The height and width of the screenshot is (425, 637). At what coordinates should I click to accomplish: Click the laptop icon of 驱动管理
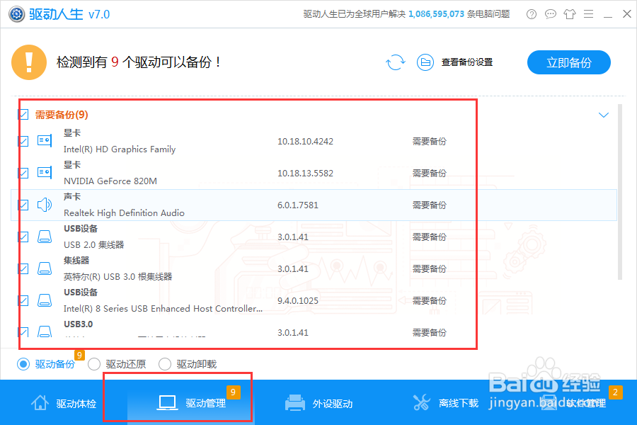point(167,402)
